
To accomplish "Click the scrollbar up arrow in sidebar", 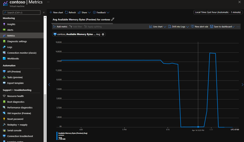I will pyautogui.click(x=45, y=18).
